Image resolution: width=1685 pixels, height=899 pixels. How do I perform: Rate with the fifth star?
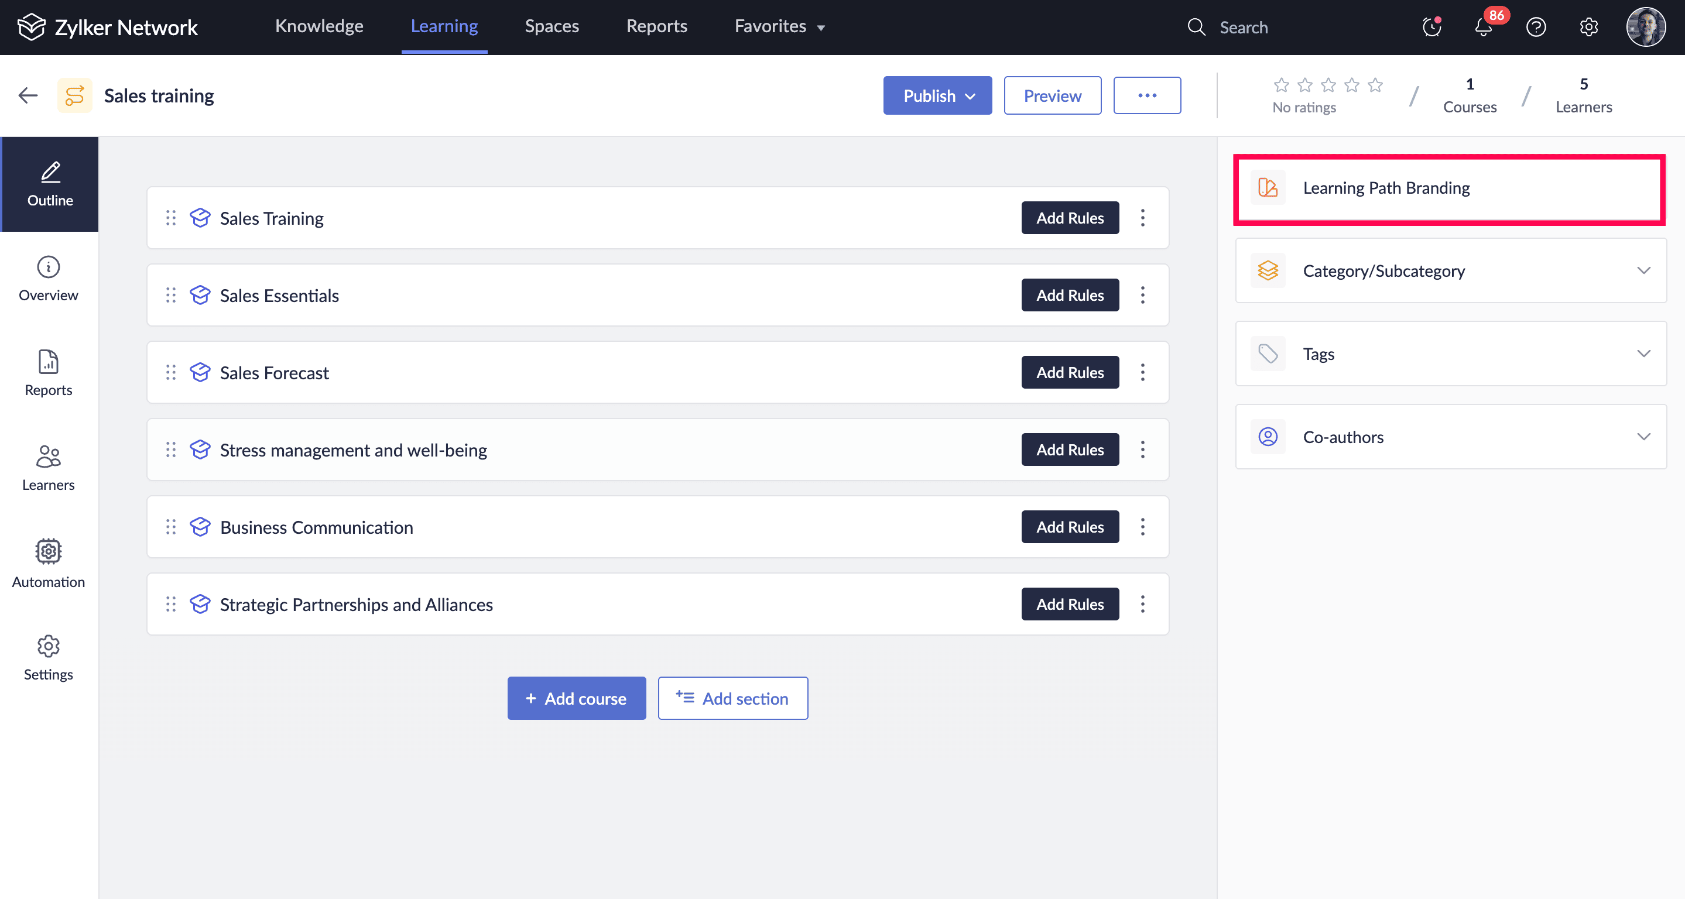(1375, 85)
